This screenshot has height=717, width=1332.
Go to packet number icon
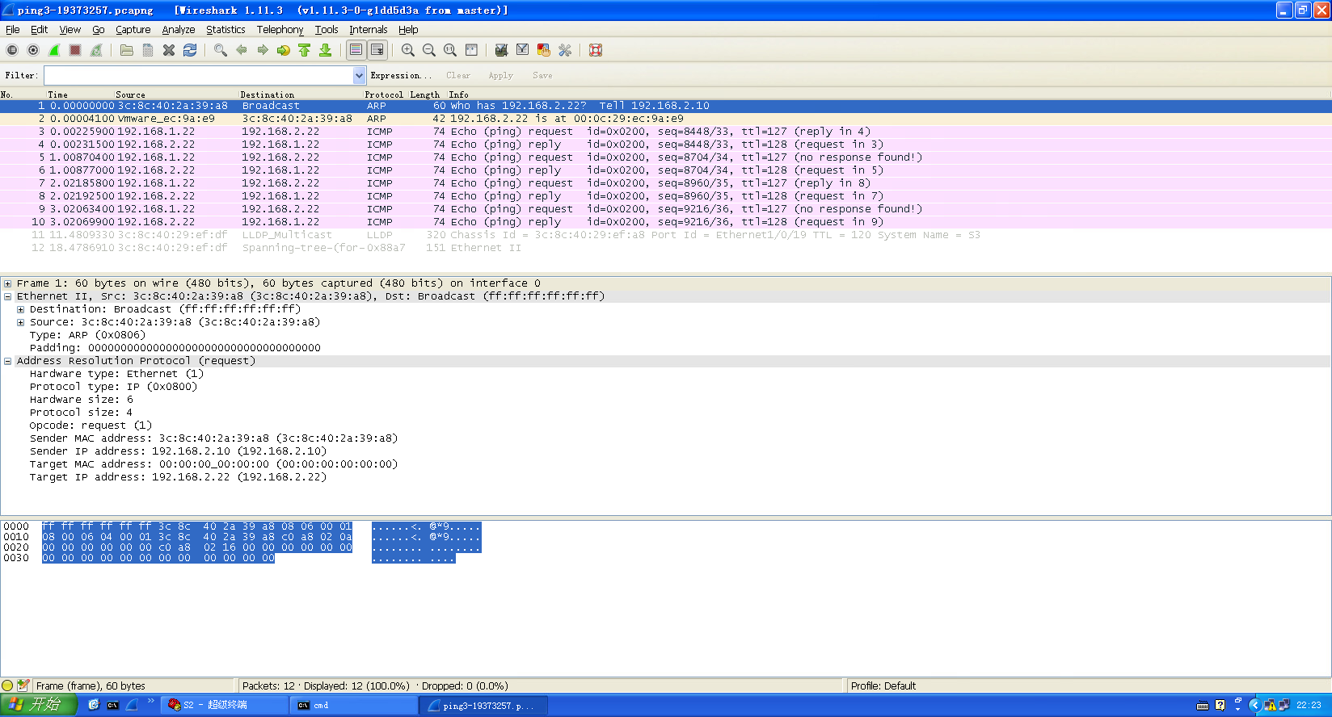(284, 50)
